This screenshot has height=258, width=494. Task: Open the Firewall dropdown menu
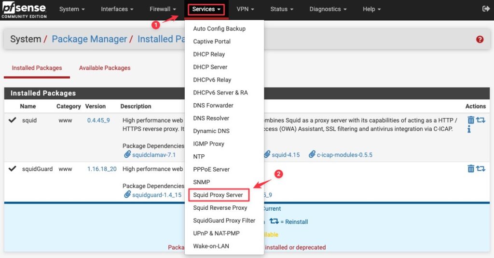tap(163, 9)
